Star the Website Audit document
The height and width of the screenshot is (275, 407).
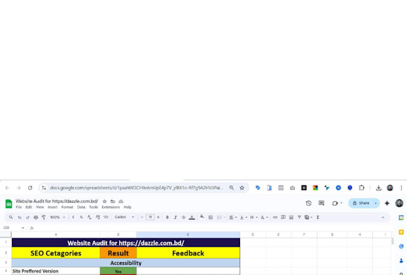(x=105, y=201)
